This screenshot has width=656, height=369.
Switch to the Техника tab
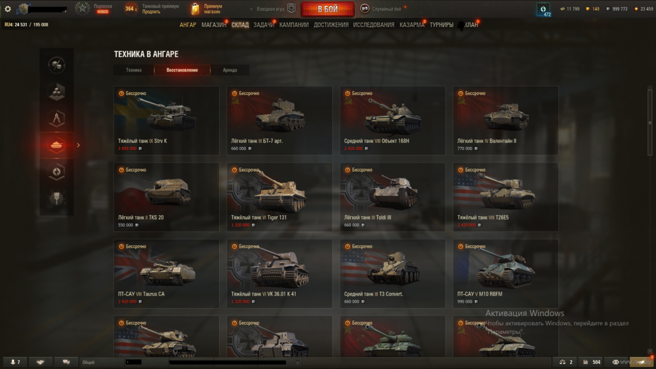pyautogui.click(x=134, y=70)
